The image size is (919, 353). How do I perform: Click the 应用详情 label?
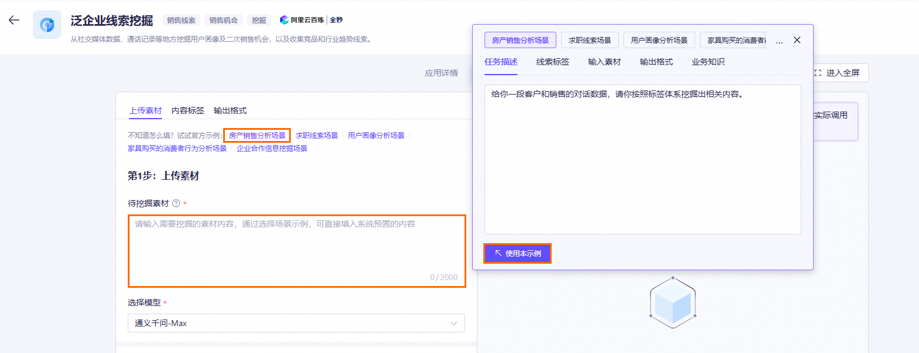coord(442,73)
